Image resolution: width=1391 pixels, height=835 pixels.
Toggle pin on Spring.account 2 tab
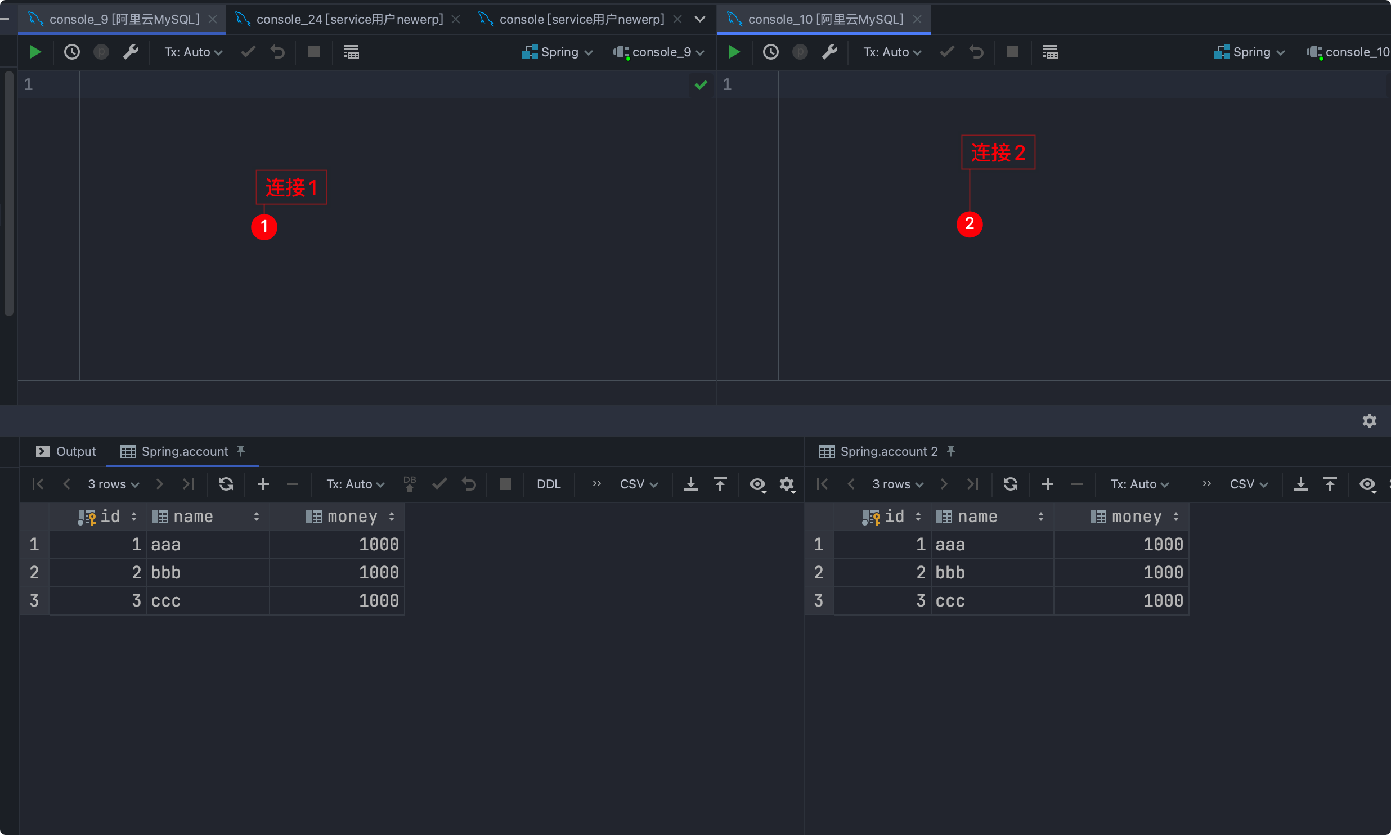point(951,451)
